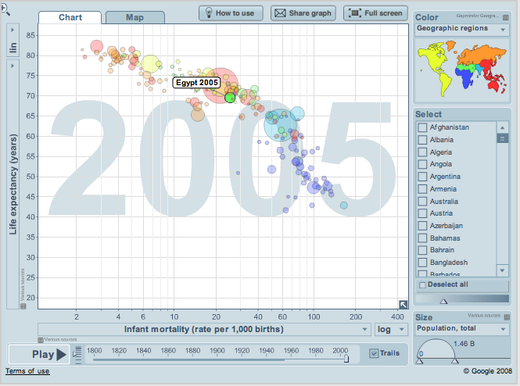Click the Deselect all option
This screenshot has height=386, width=520.
coord(444,284)
